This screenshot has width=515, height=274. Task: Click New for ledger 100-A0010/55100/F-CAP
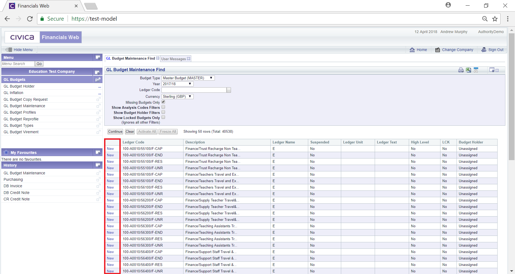110,149
